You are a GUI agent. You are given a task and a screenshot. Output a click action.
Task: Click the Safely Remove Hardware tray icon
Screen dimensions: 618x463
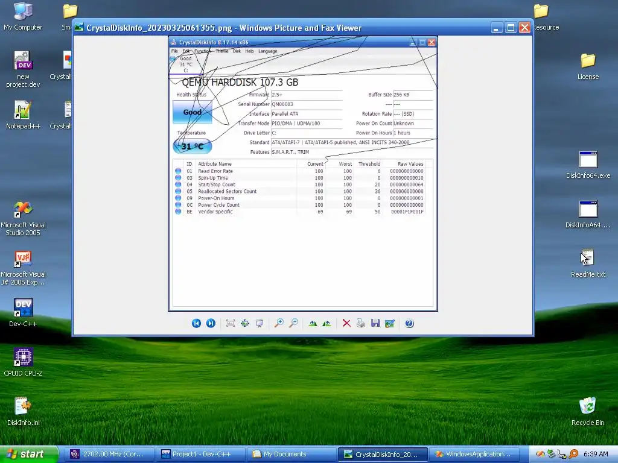click(x=552, y=455)
